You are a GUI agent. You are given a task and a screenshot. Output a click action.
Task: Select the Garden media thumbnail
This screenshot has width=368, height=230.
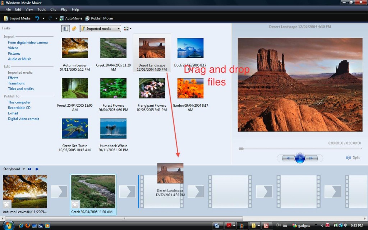tap(190, 88)
